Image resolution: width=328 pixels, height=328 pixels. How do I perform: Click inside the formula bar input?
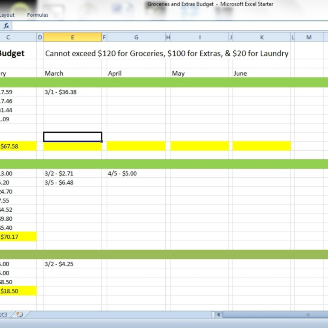(x=170, y=26)
